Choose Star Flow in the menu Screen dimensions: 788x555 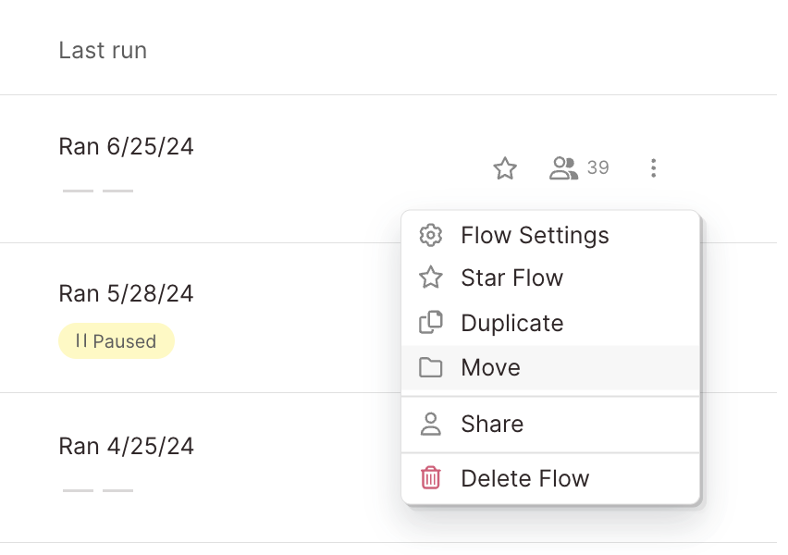coord(511,278)
